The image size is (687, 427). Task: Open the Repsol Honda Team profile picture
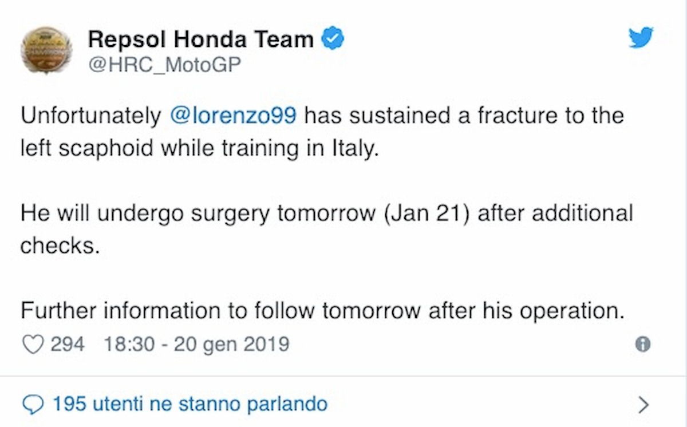click(x=46, y=50)
